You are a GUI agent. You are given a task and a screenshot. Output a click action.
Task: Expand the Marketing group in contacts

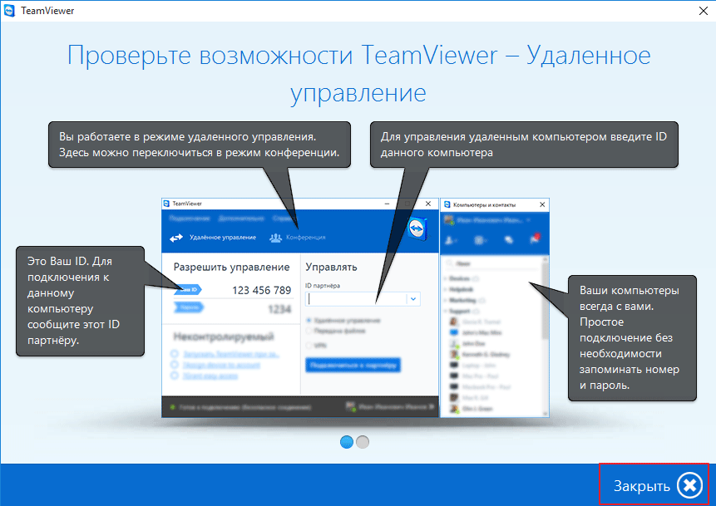click(x=447, y=300)
